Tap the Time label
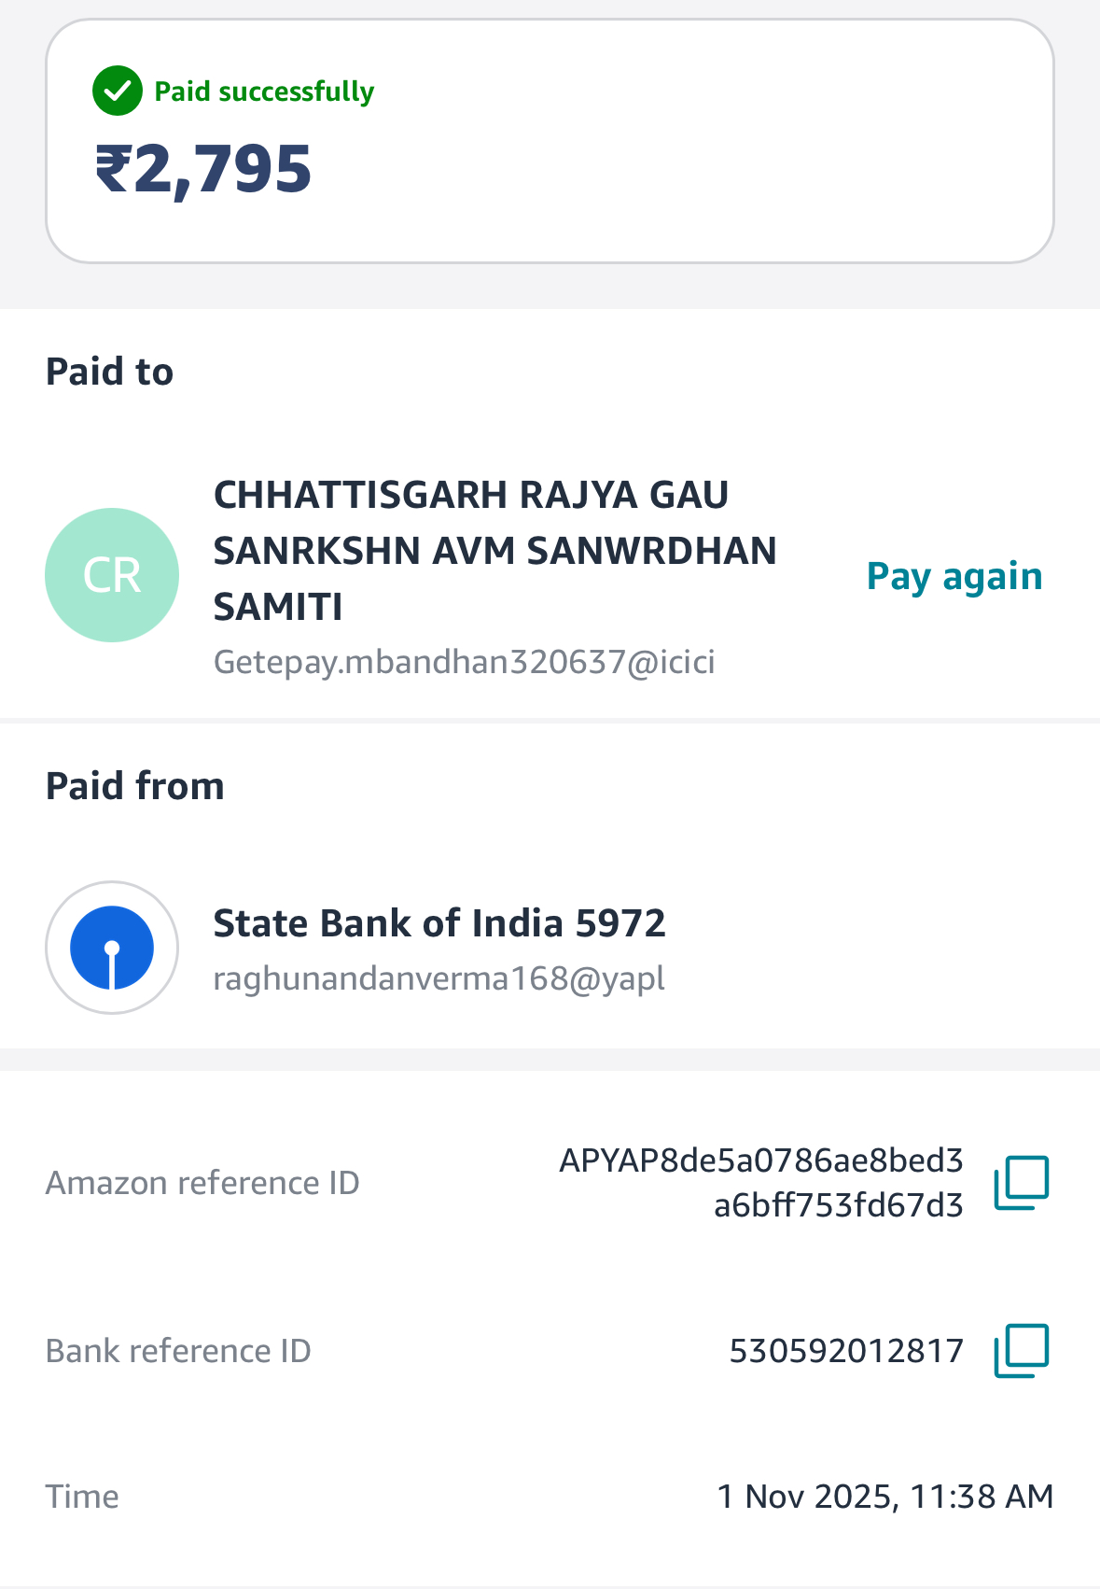Screen dimensions: 1100x1589 pos(82,1497)
